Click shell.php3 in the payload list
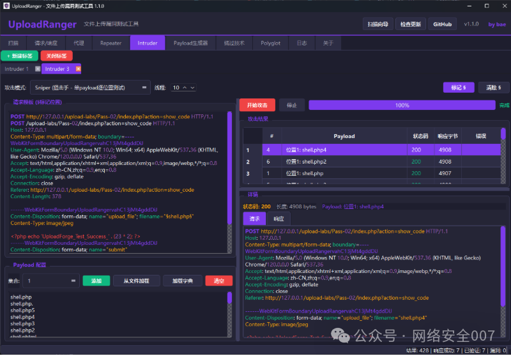 22,324
